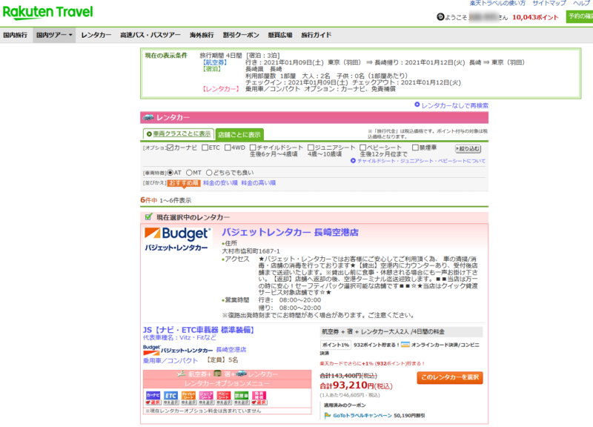This screenshot has width=593, height=427.
Task: Open 割引クーポン in the navigation bar
Action: pos(241,35)
